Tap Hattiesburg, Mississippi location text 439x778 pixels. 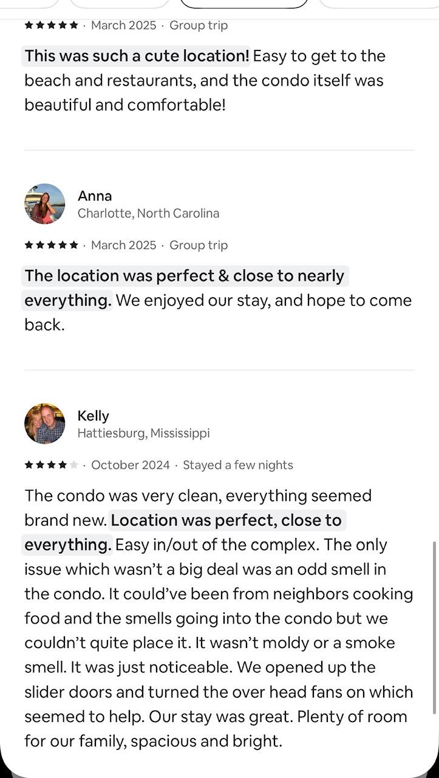click(x=144, y=433)
